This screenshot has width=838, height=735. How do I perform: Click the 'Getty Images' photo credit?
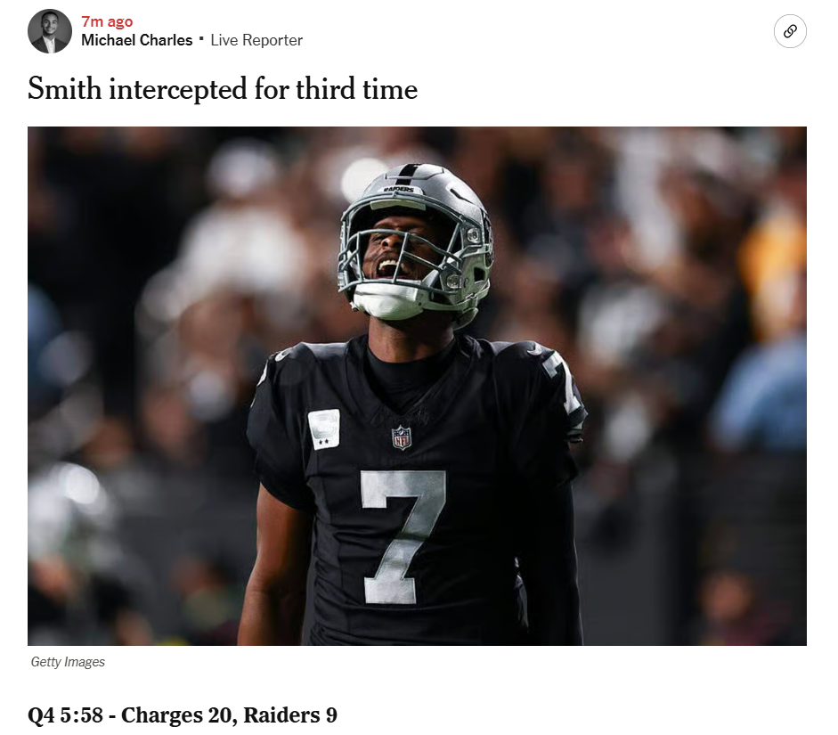click(68, 662)
